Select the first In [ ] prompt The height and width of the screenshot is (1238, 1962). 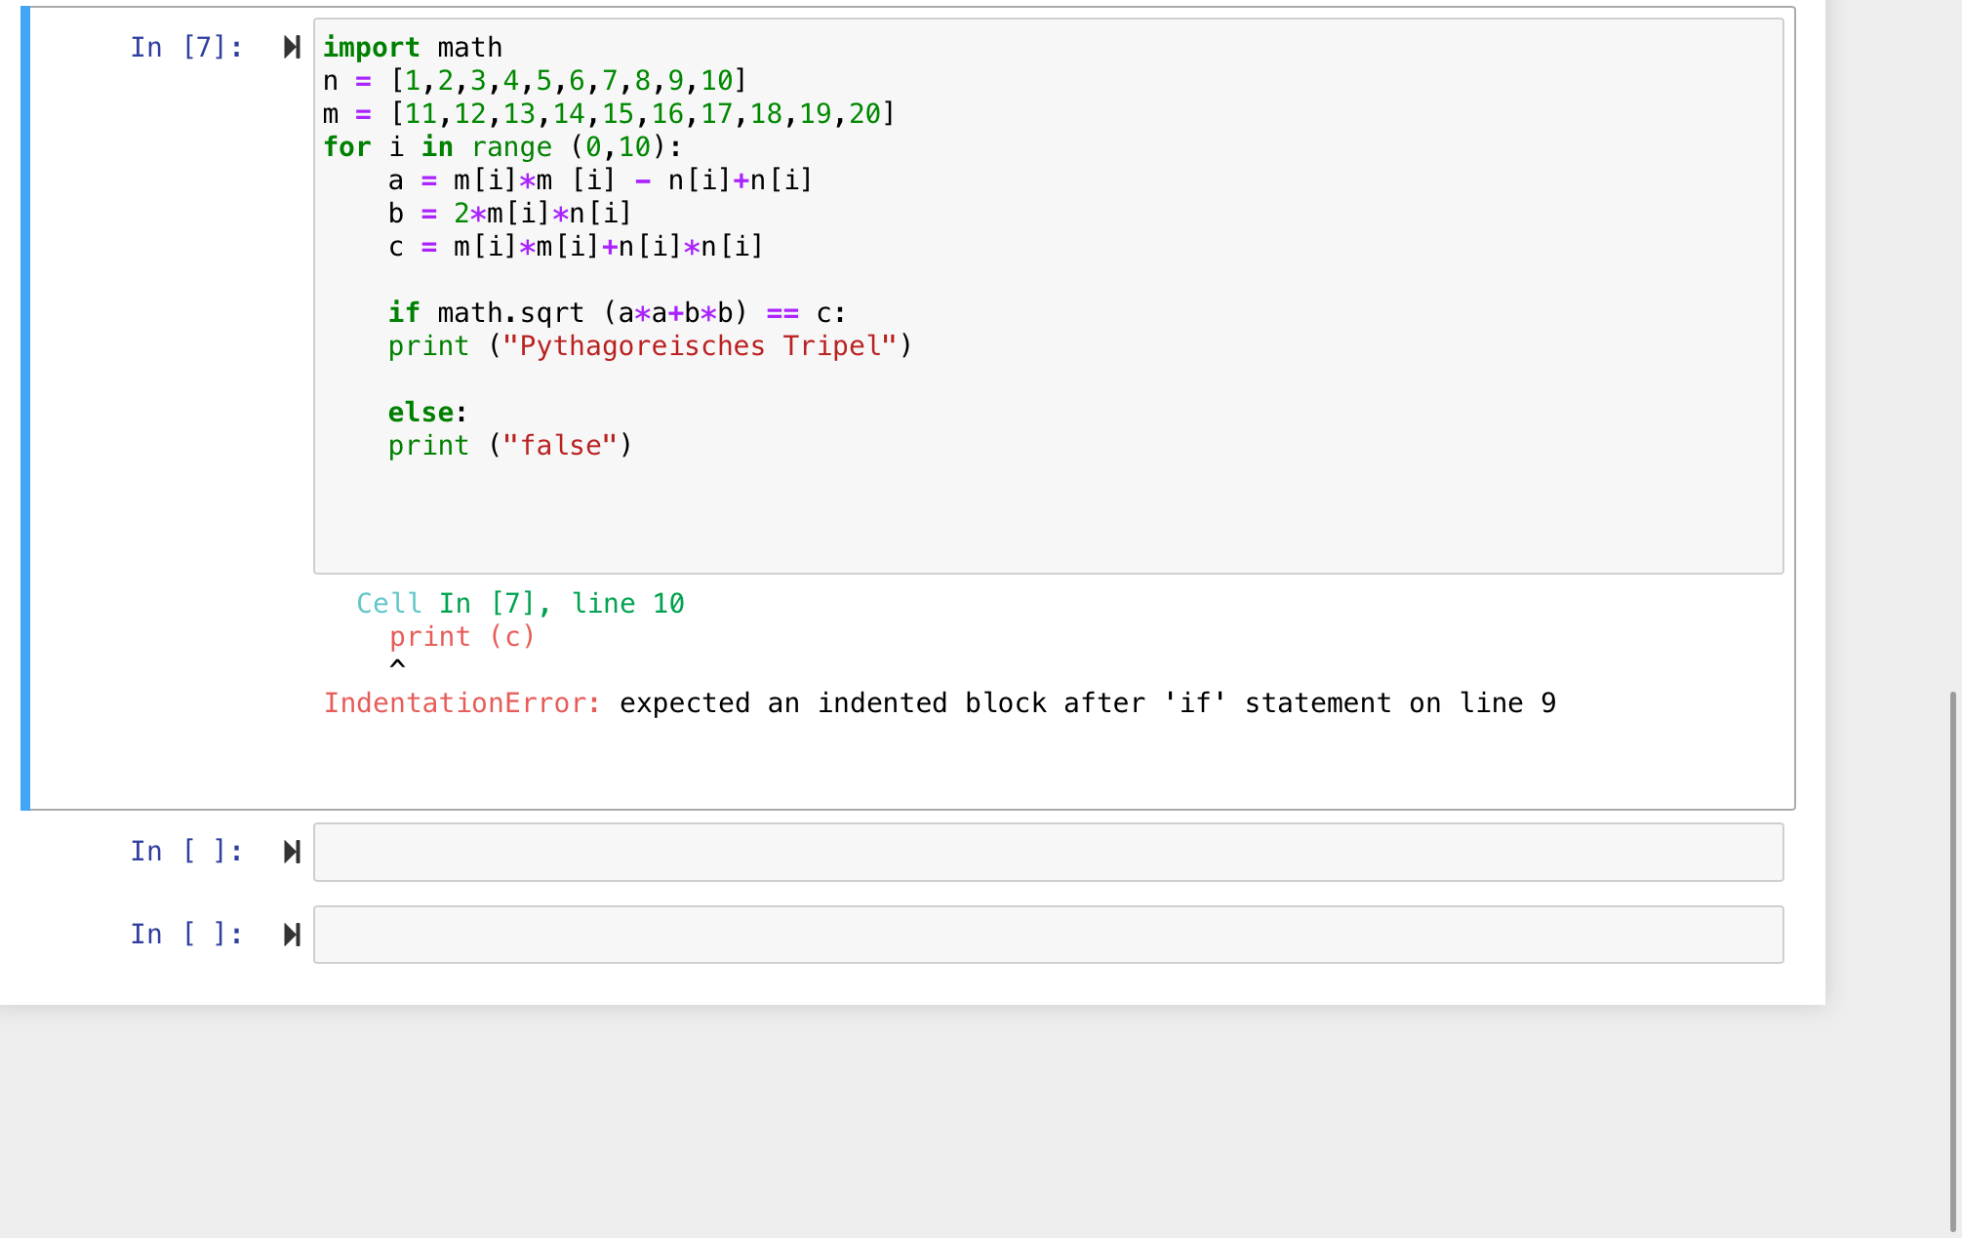(x=186, y=852)
